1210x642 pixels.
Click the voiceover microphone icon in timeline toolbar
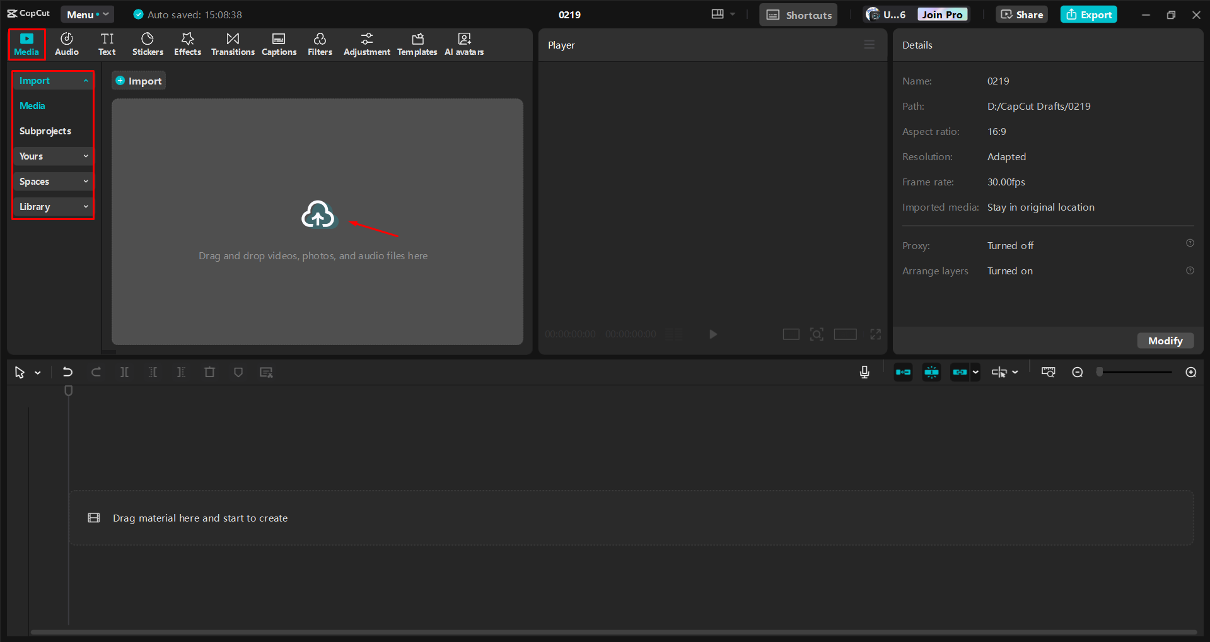click(864, 372)
